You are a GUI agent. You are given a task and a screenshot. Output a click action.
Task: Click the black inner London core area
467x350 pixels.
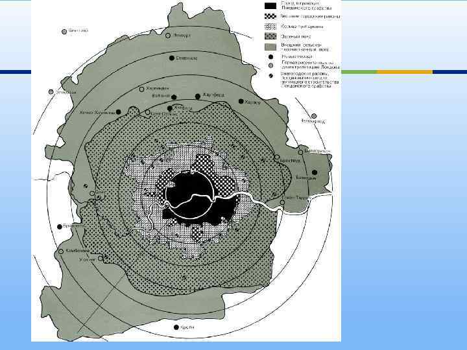point(189,195)
